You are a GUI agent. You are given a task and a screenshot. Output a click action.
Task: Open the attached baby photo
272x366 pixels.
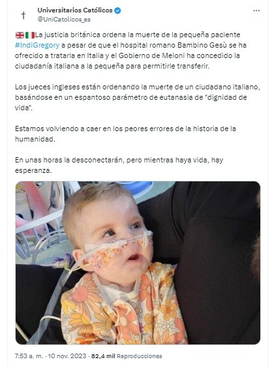[x=138, y=263]
